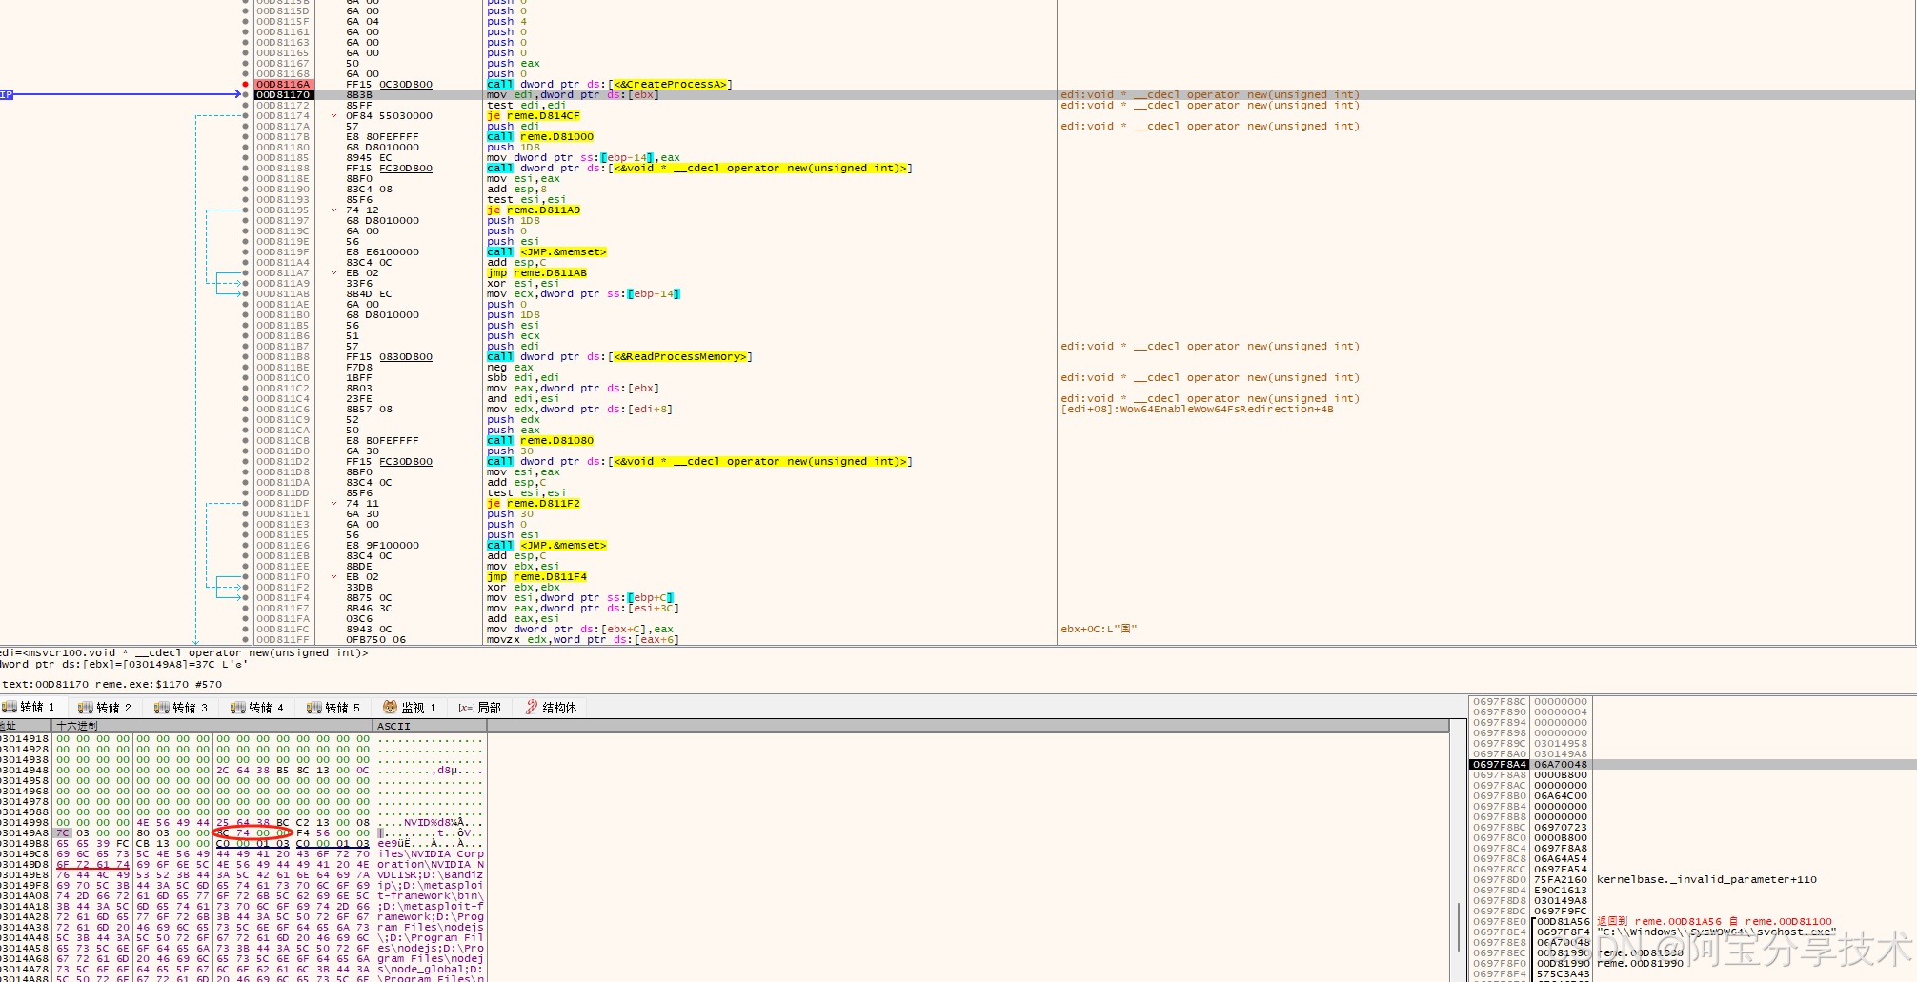Switch to the 转储 1 dump tab
1917x982 pixels.
click(x=29, y=708)
